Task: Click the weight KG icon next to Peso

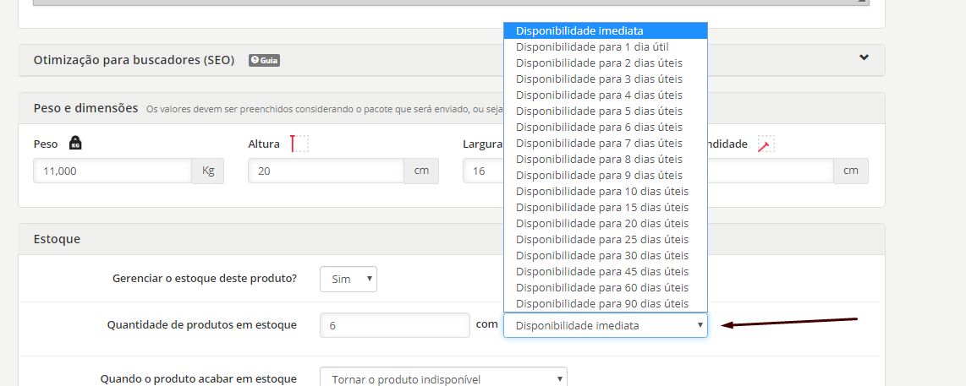Action: (x=75, y=144)
